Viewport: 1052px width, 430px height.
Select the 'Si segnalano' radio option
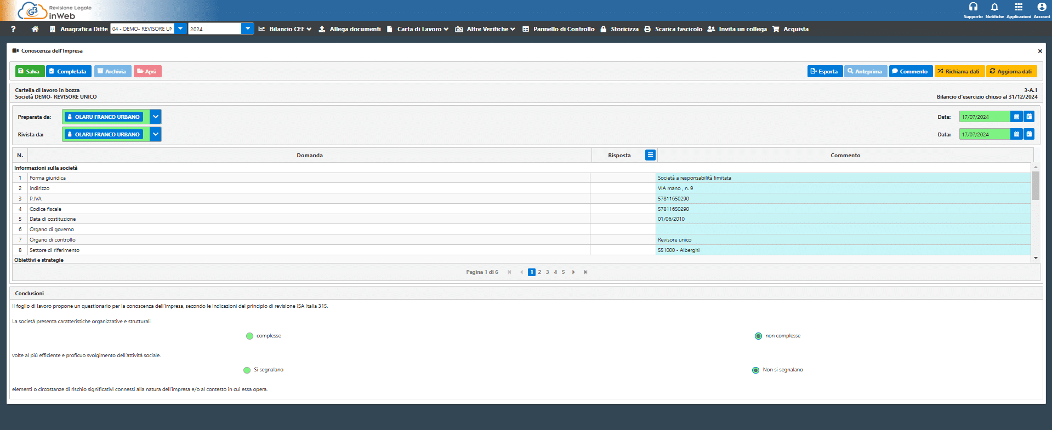point(247,370)
